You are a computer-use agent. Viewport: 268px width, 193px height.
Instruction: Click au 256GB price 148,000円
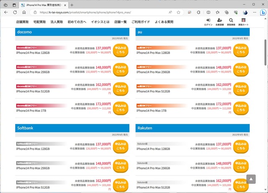point(224,67)
